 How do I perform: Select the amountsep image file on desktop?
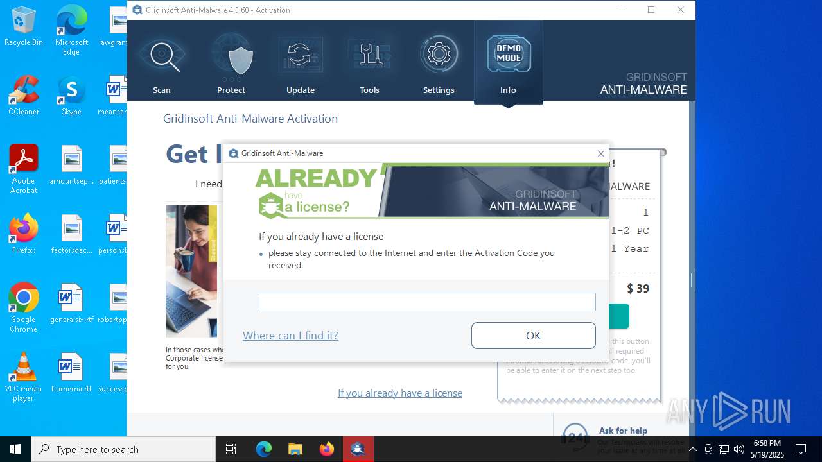[71, 165]
